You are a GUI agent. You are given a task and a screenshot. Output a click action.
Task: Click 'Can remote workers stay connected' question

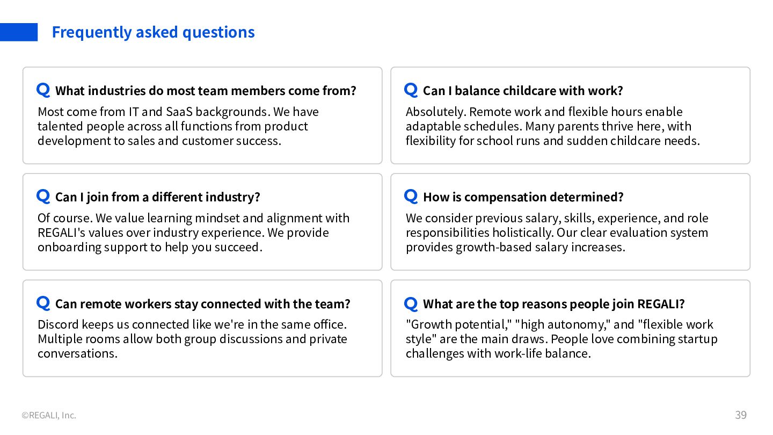(202, 304)
